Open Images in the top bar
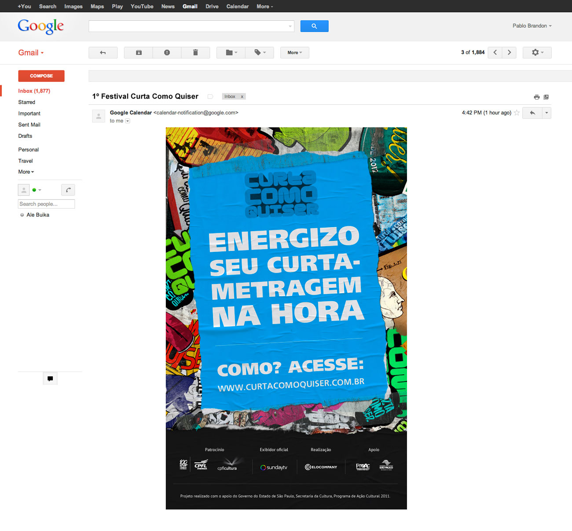The width and height of the screenshot is (572, 531). [73, 6]
